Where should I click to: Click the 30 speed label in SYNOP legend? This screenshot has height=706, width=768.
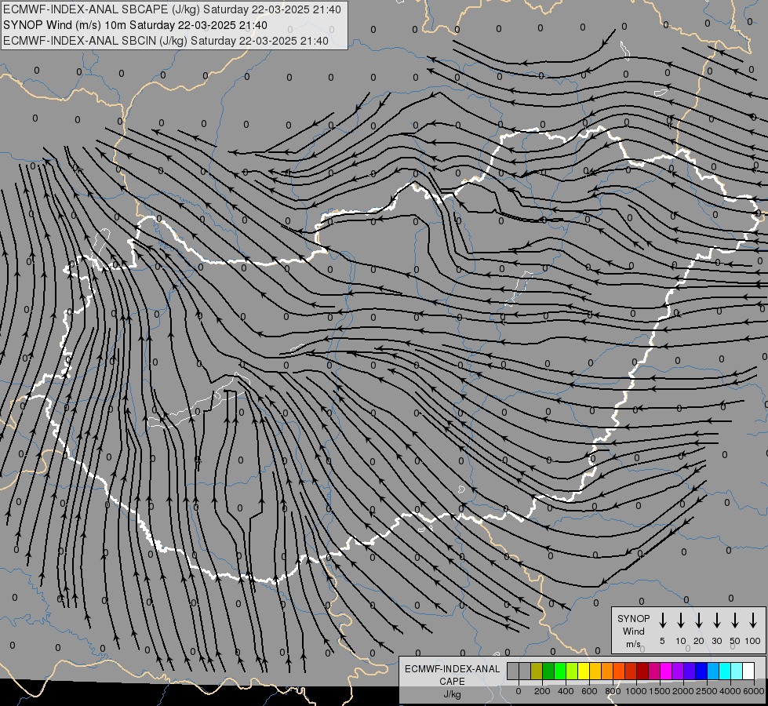coord(717,641)
